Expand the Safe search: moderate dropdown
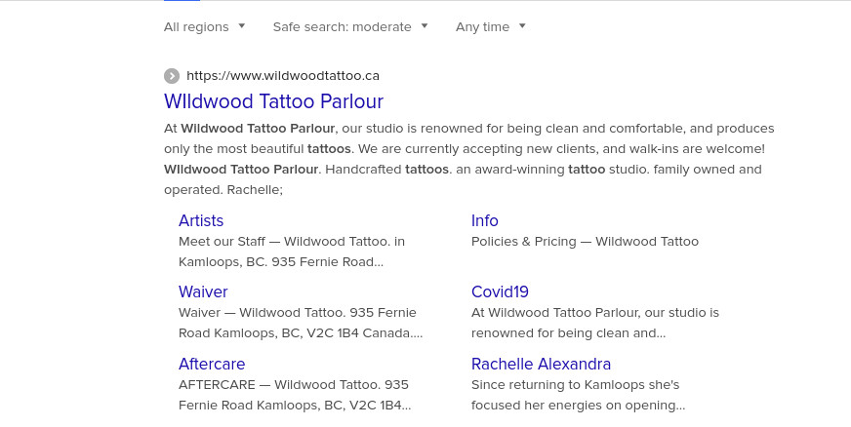Viewport: 851px width, 427px height. [x=350, y=26]
